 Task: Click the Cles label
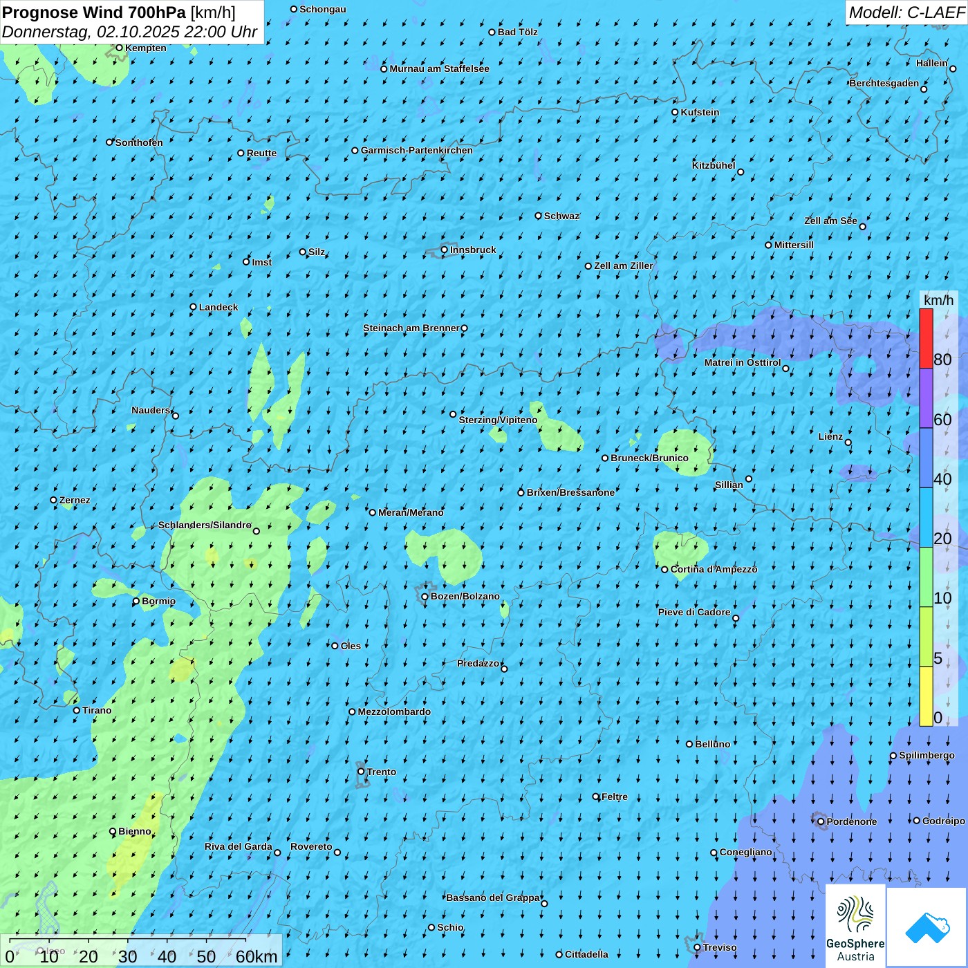pos(351,646)
